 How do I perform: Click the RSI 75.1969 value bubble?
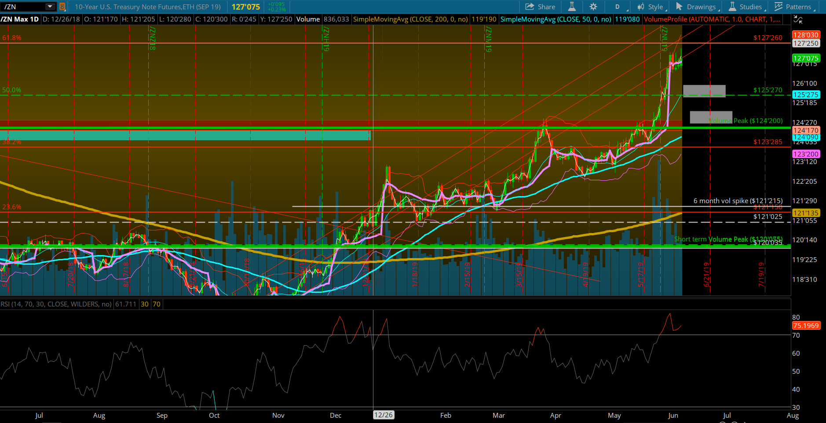point(806,326)
